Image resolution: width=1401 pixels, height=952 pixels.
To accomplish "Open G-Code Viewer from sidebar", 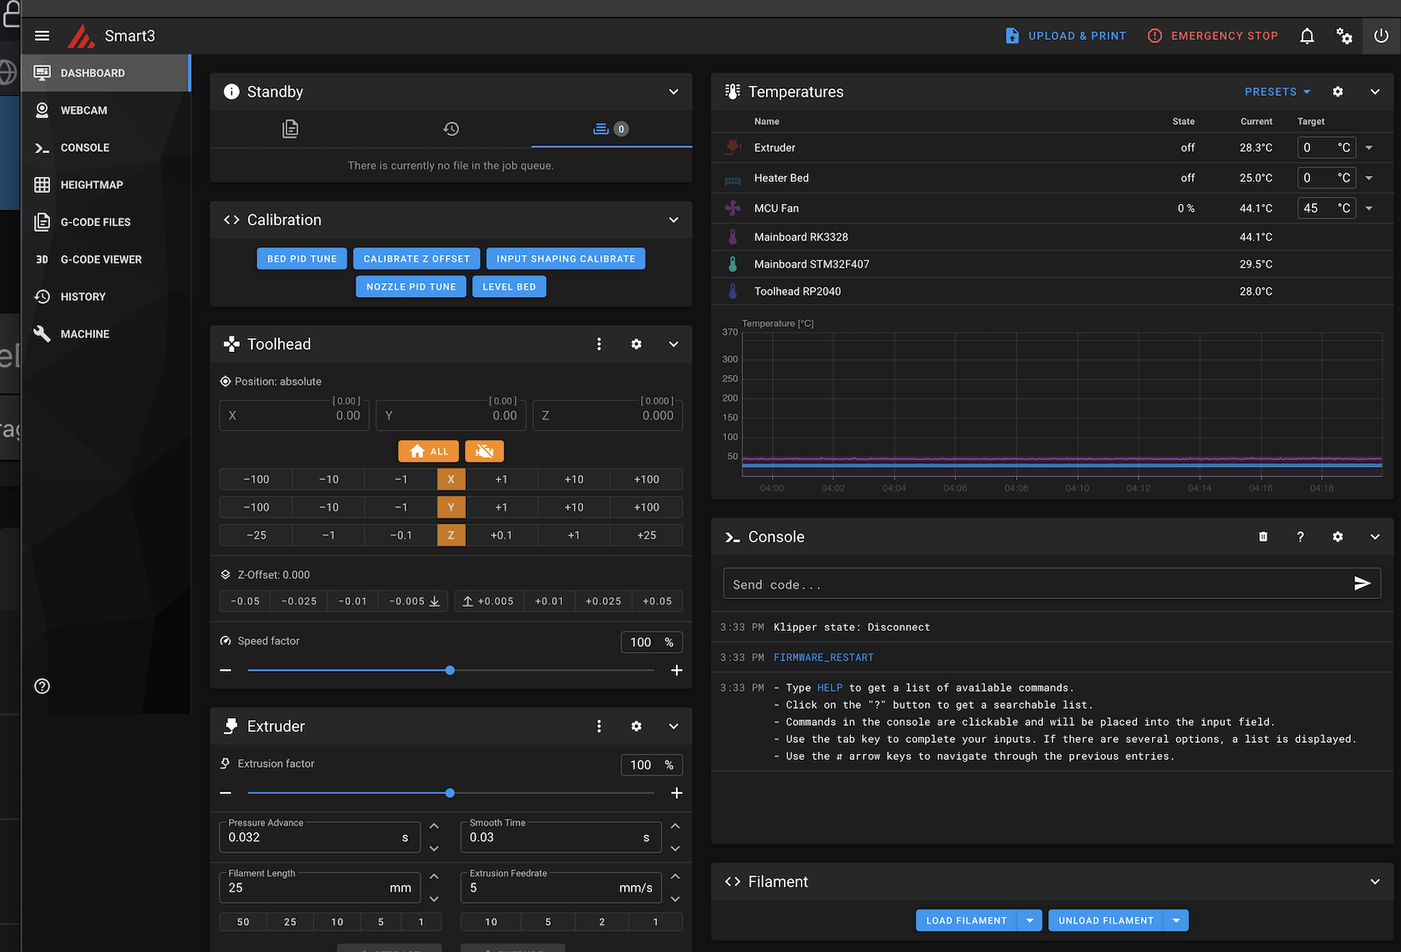I will [105, 259].
